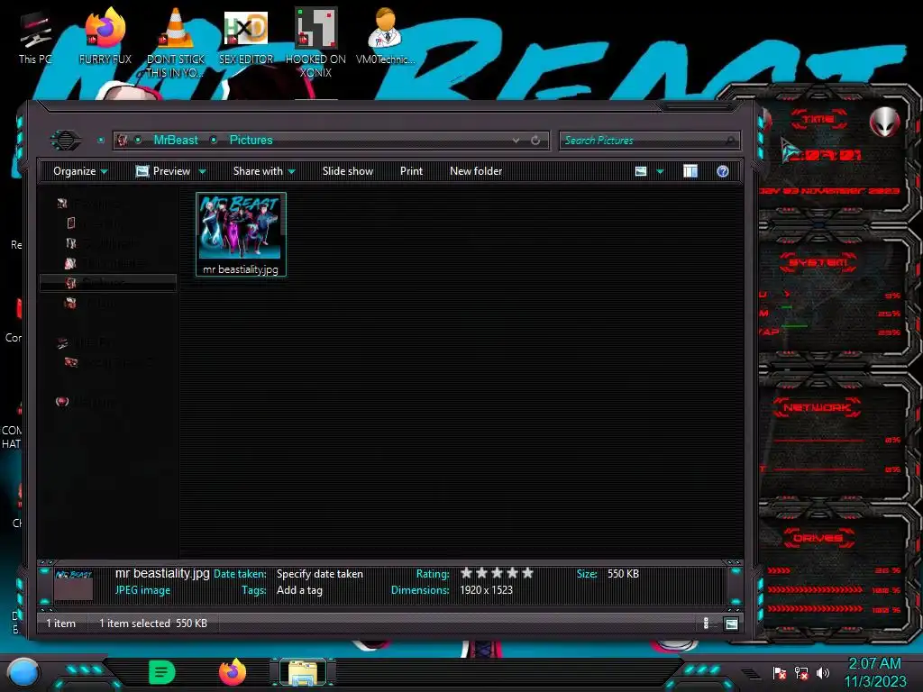The image size is (923, 692).
Task: Switch to details view icon in status bar
Action: click(706, 624)
